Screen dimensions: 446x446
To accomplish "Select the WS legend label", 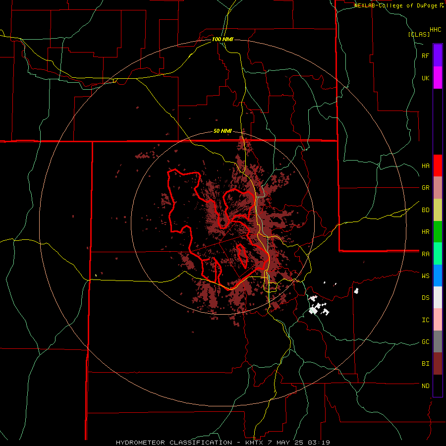I will point(425,276).
